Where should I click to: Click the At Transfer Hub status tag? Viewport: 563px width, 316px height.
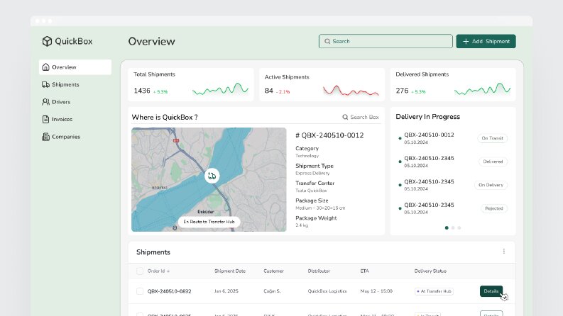434,291
